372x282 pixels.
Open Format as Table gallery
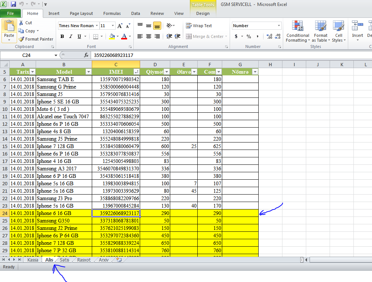(x=320, y=31)
